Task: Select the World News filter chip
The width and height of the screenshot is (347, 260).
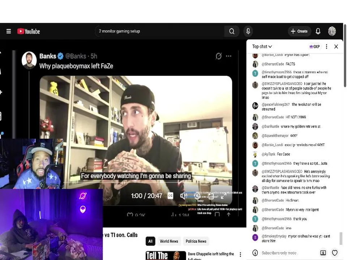Action: coord(169,241)
